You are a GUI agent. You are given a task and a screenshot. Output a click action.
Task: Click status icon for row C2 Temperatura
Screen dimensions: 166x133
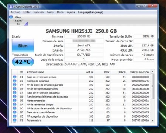click(14, 120)
